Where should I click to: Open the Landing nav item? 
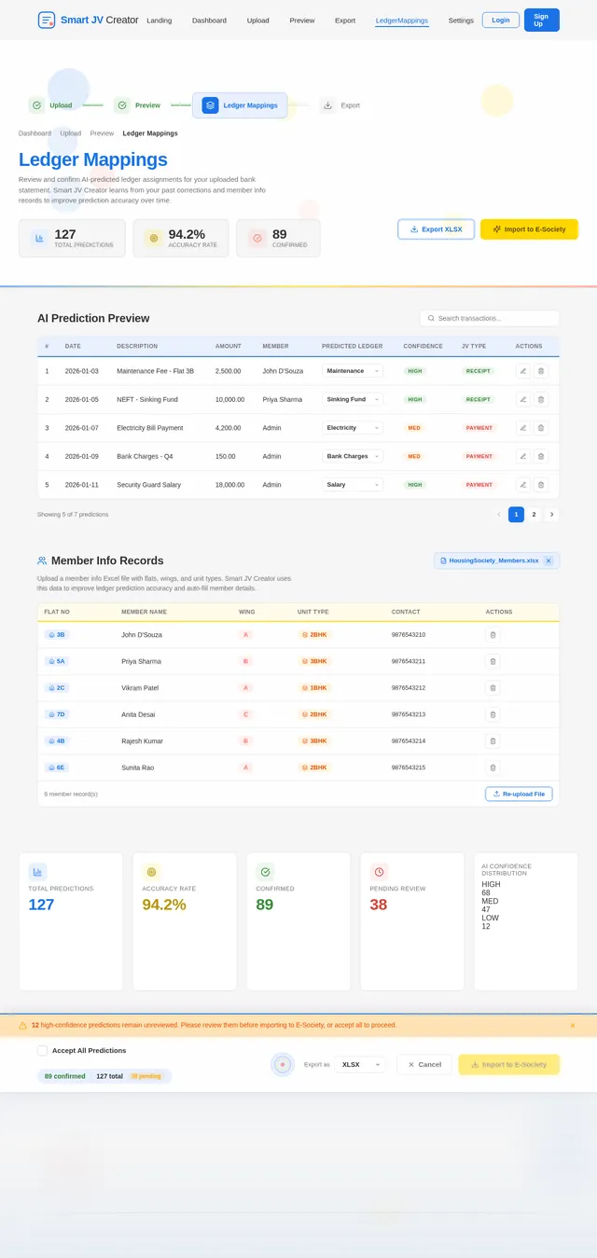click(x=160, y=20)
